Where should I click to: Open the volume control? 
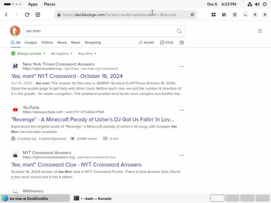click(x=257, y=4)
